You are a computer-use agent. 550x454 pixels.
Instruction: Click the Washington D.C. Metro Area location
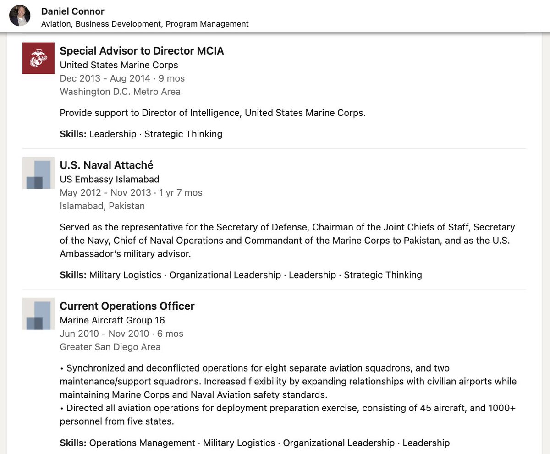click(120, 92)
